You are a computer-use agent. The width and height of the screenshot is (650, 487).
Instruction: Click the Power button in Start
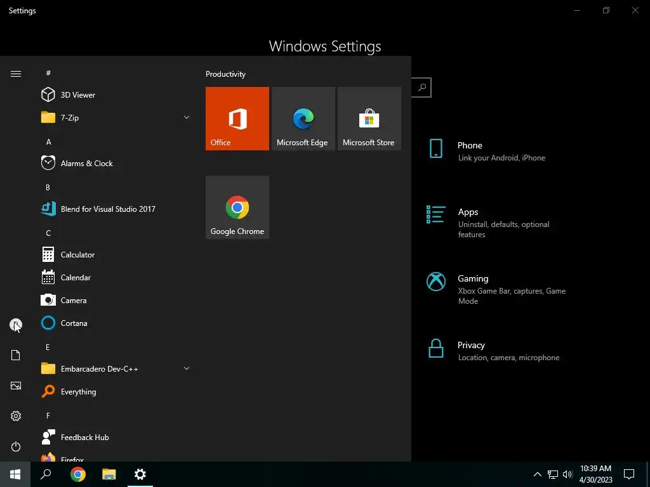tap(16, 446)
